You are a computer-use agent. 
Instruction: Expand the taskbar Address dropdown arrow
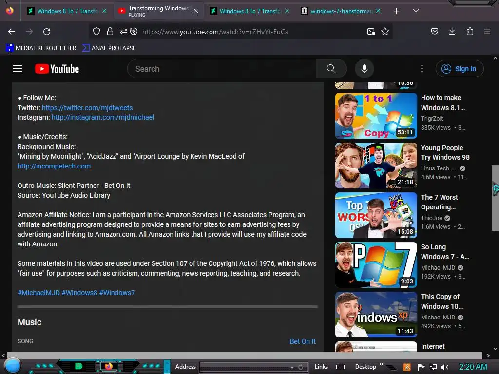(x=292, y=367)
